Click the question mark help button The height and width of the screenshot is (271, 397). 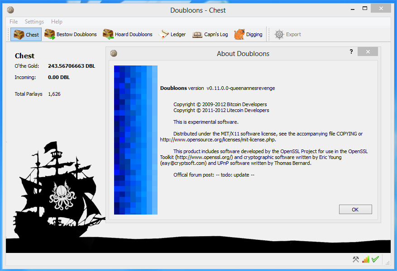(351, 52)
